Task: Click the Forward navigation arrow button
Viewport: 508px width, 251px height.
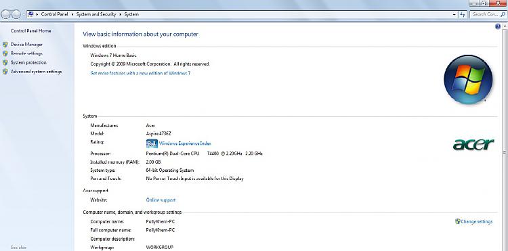Action: pyautogui.click(x=16, y=14)
